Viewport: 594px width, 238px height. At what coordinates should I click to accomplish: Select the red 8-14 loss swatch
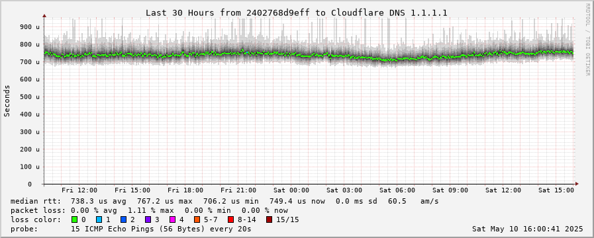(230, 219)
